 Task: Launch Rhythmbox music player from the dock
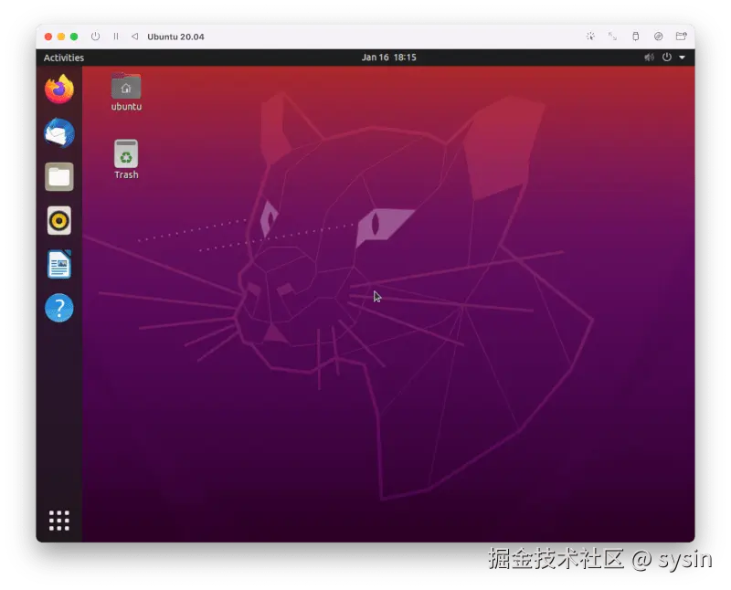[x=59, y=220]
